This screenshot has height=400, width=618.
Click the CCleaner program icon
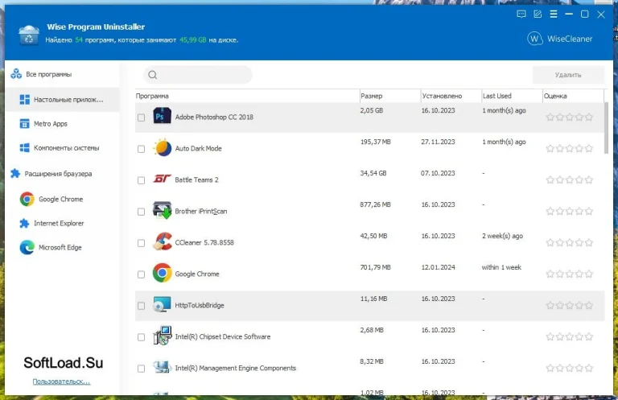[162, 241]
